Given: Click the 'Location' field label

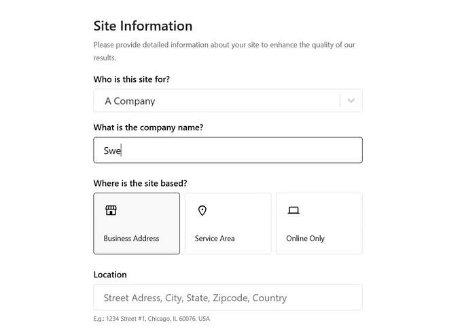Looking at the screenshot, I should [110, 275].
